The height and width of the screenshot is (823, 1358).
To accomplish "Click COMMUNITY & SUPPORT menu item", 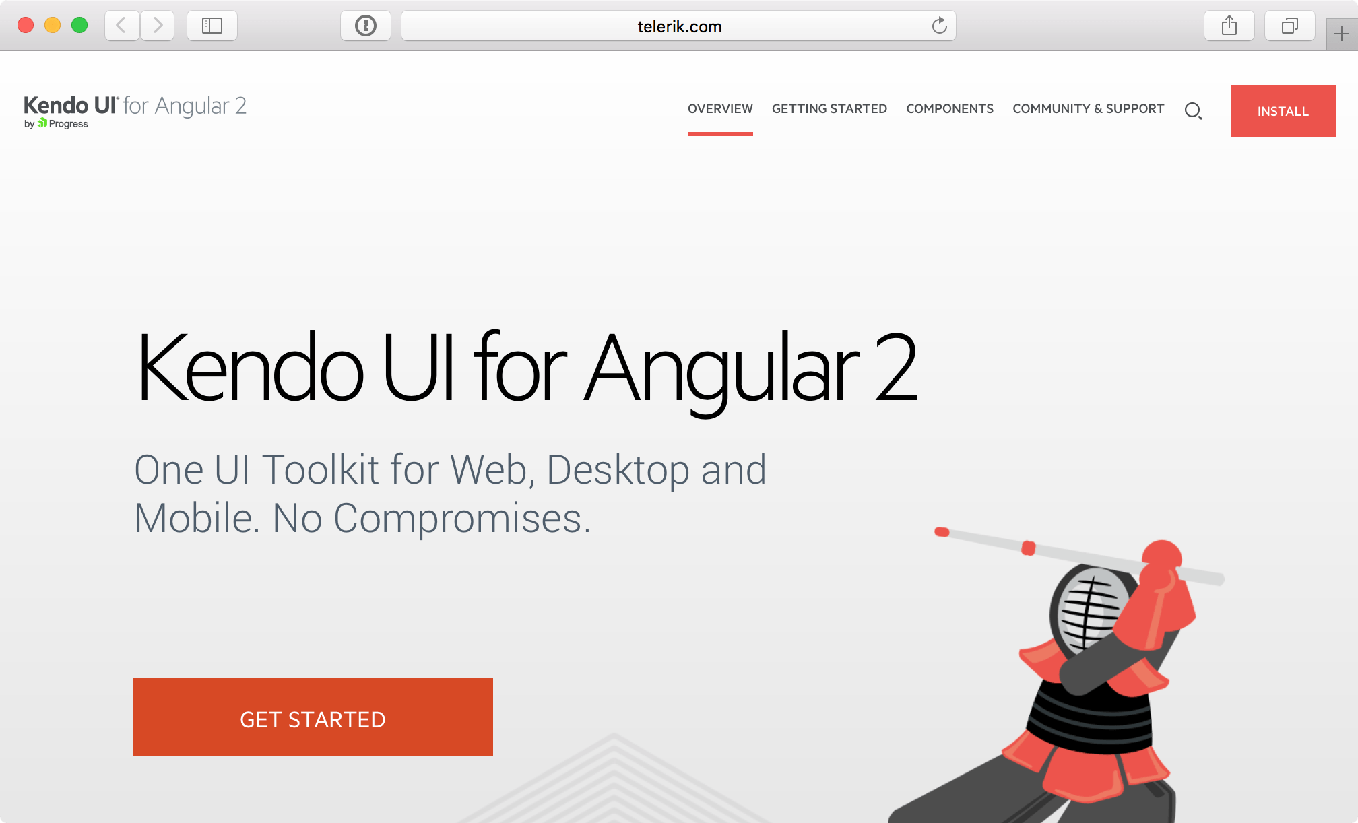I will point(1089,108).
